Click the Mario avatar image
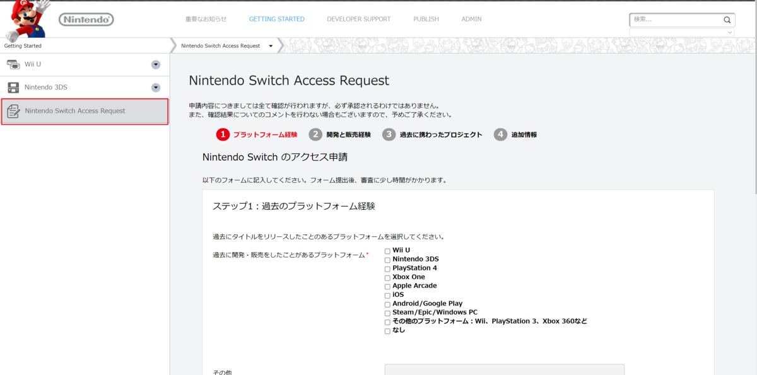The width and height of the screenshot is (757, 375). (26, 20)
